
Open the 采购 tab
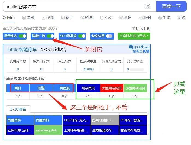tap(164, 18)
